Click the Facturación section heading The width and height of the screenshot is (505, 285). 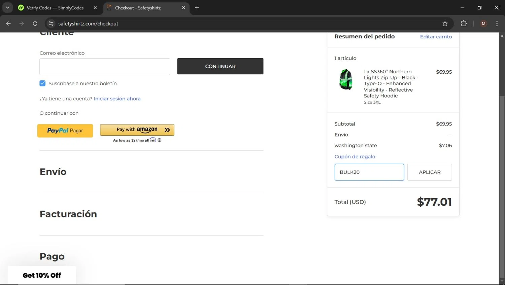pos(68,214)
